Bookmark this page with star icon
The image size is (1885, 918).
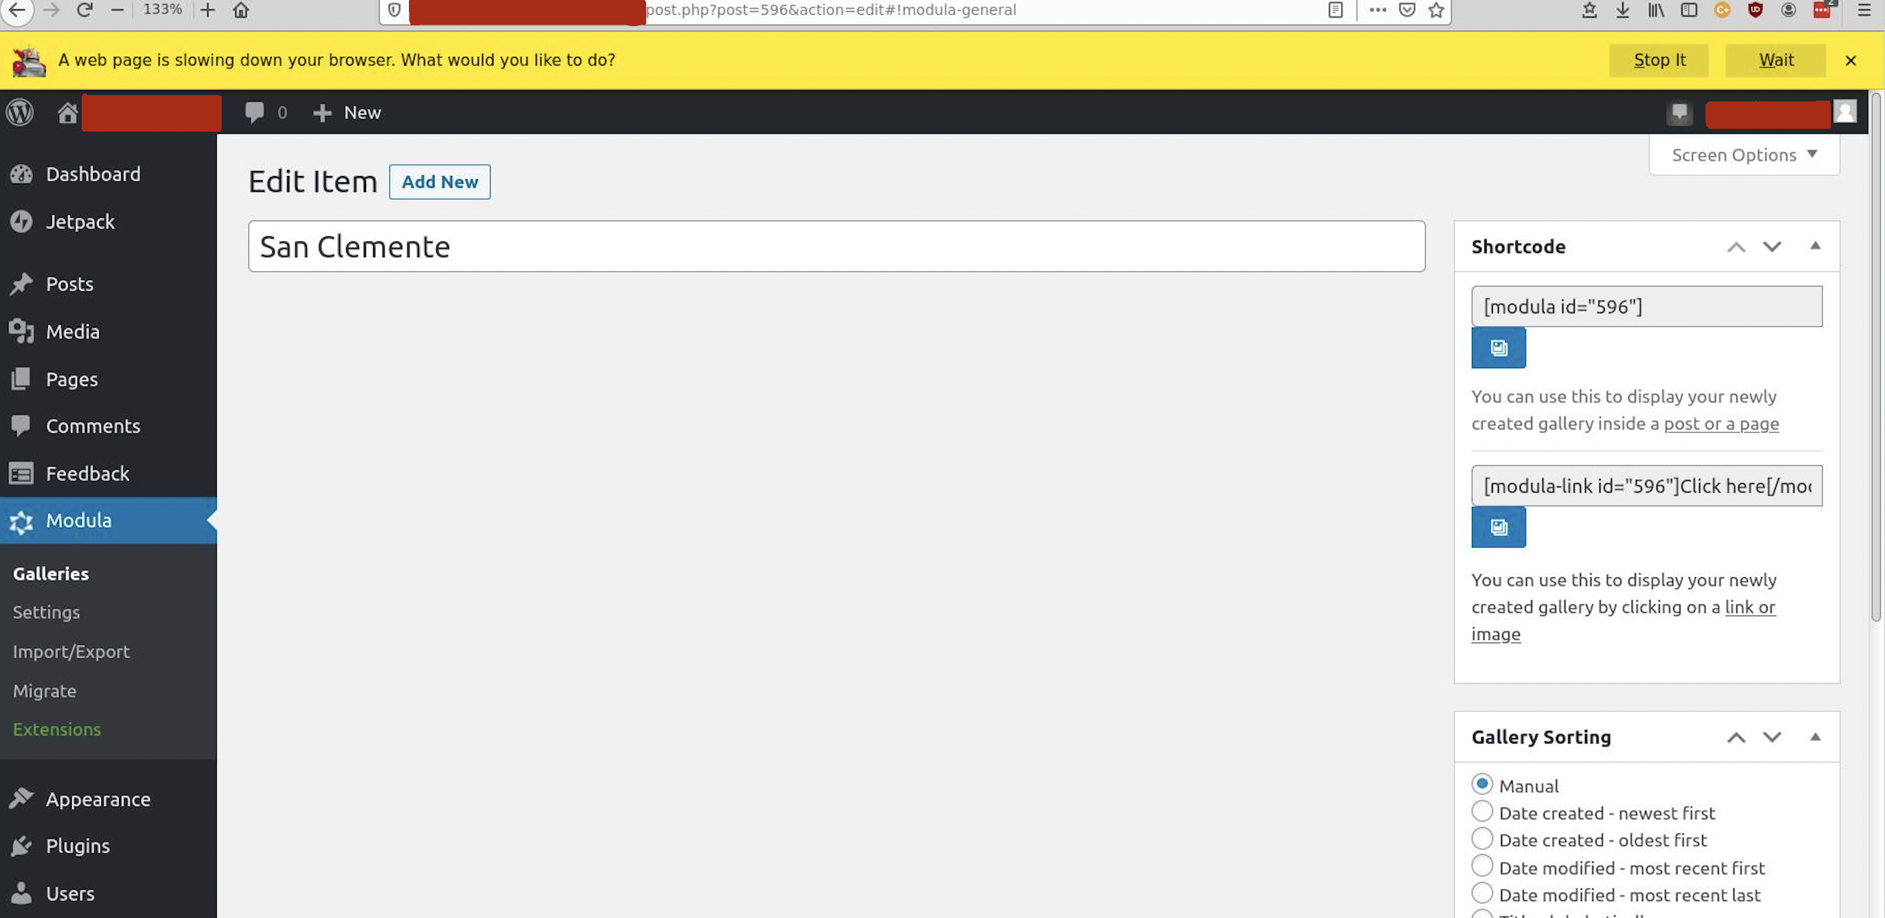tap(1436, 11)
